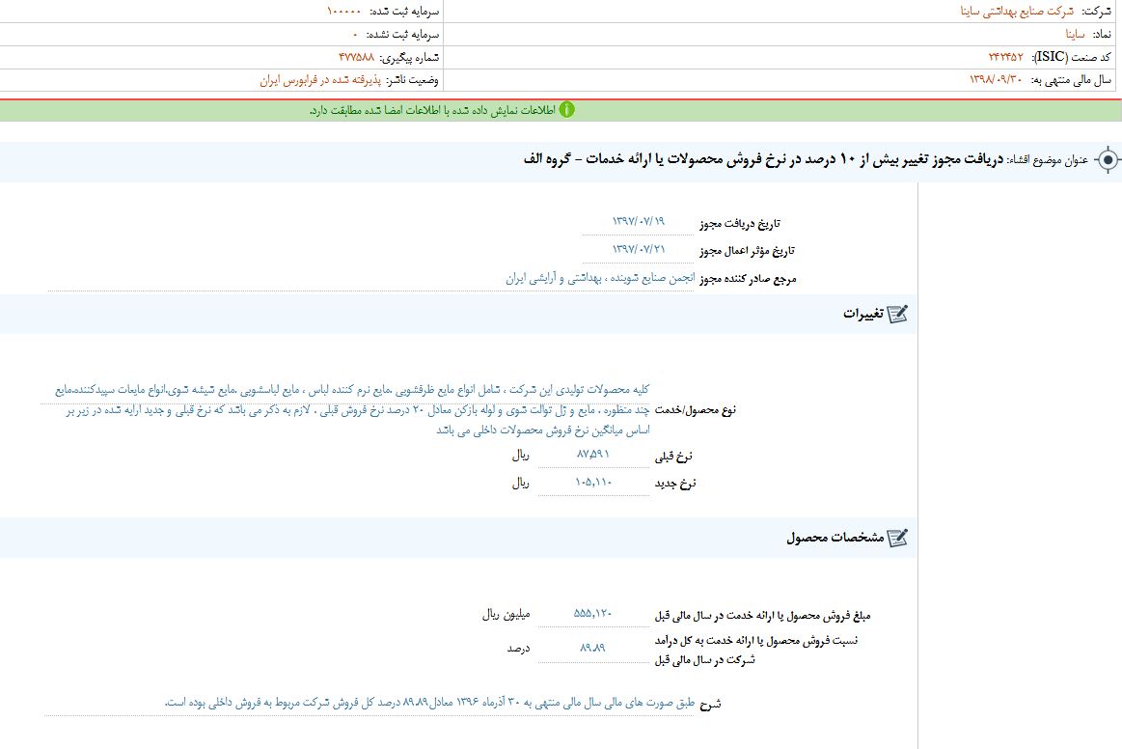Select the company name شرکت صنایع بهداشتی ساینا
The width and height of the screenshot is (1122, 749).
click(1017, 12)
